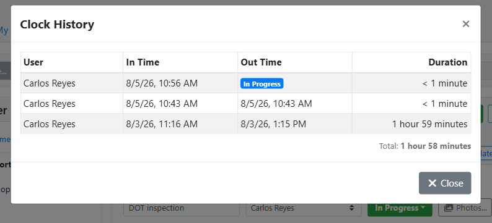Click the gray Close button
Viewport: 492px width, 223px height.
(445, 183)
